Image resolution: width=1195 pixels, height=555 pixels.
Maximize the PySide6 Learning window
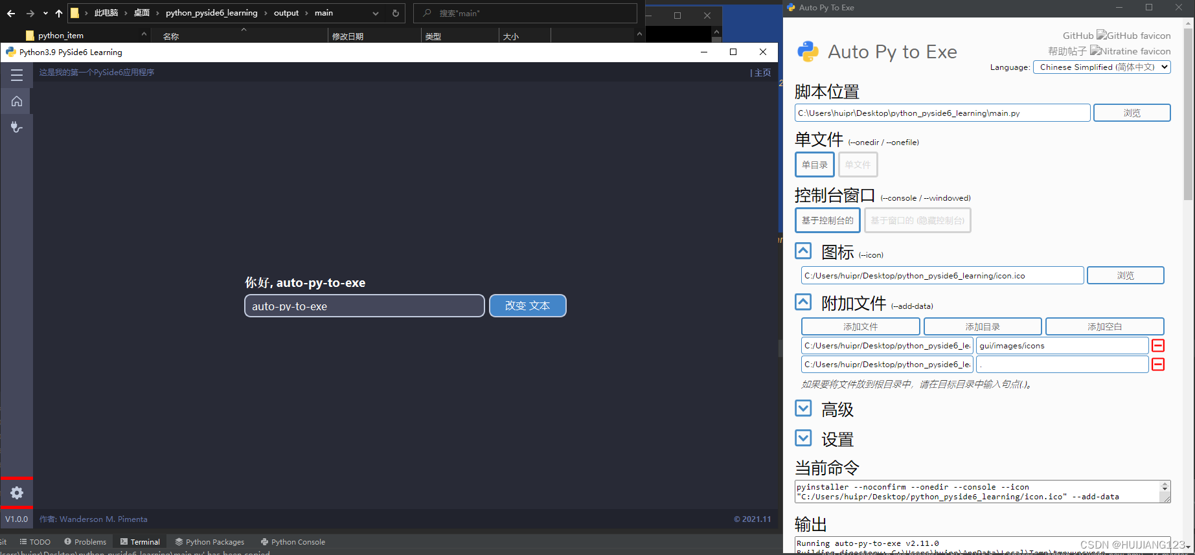click(x=733, y=52)
